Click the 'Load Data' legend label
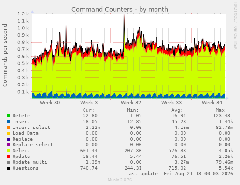 click(26, 133)
